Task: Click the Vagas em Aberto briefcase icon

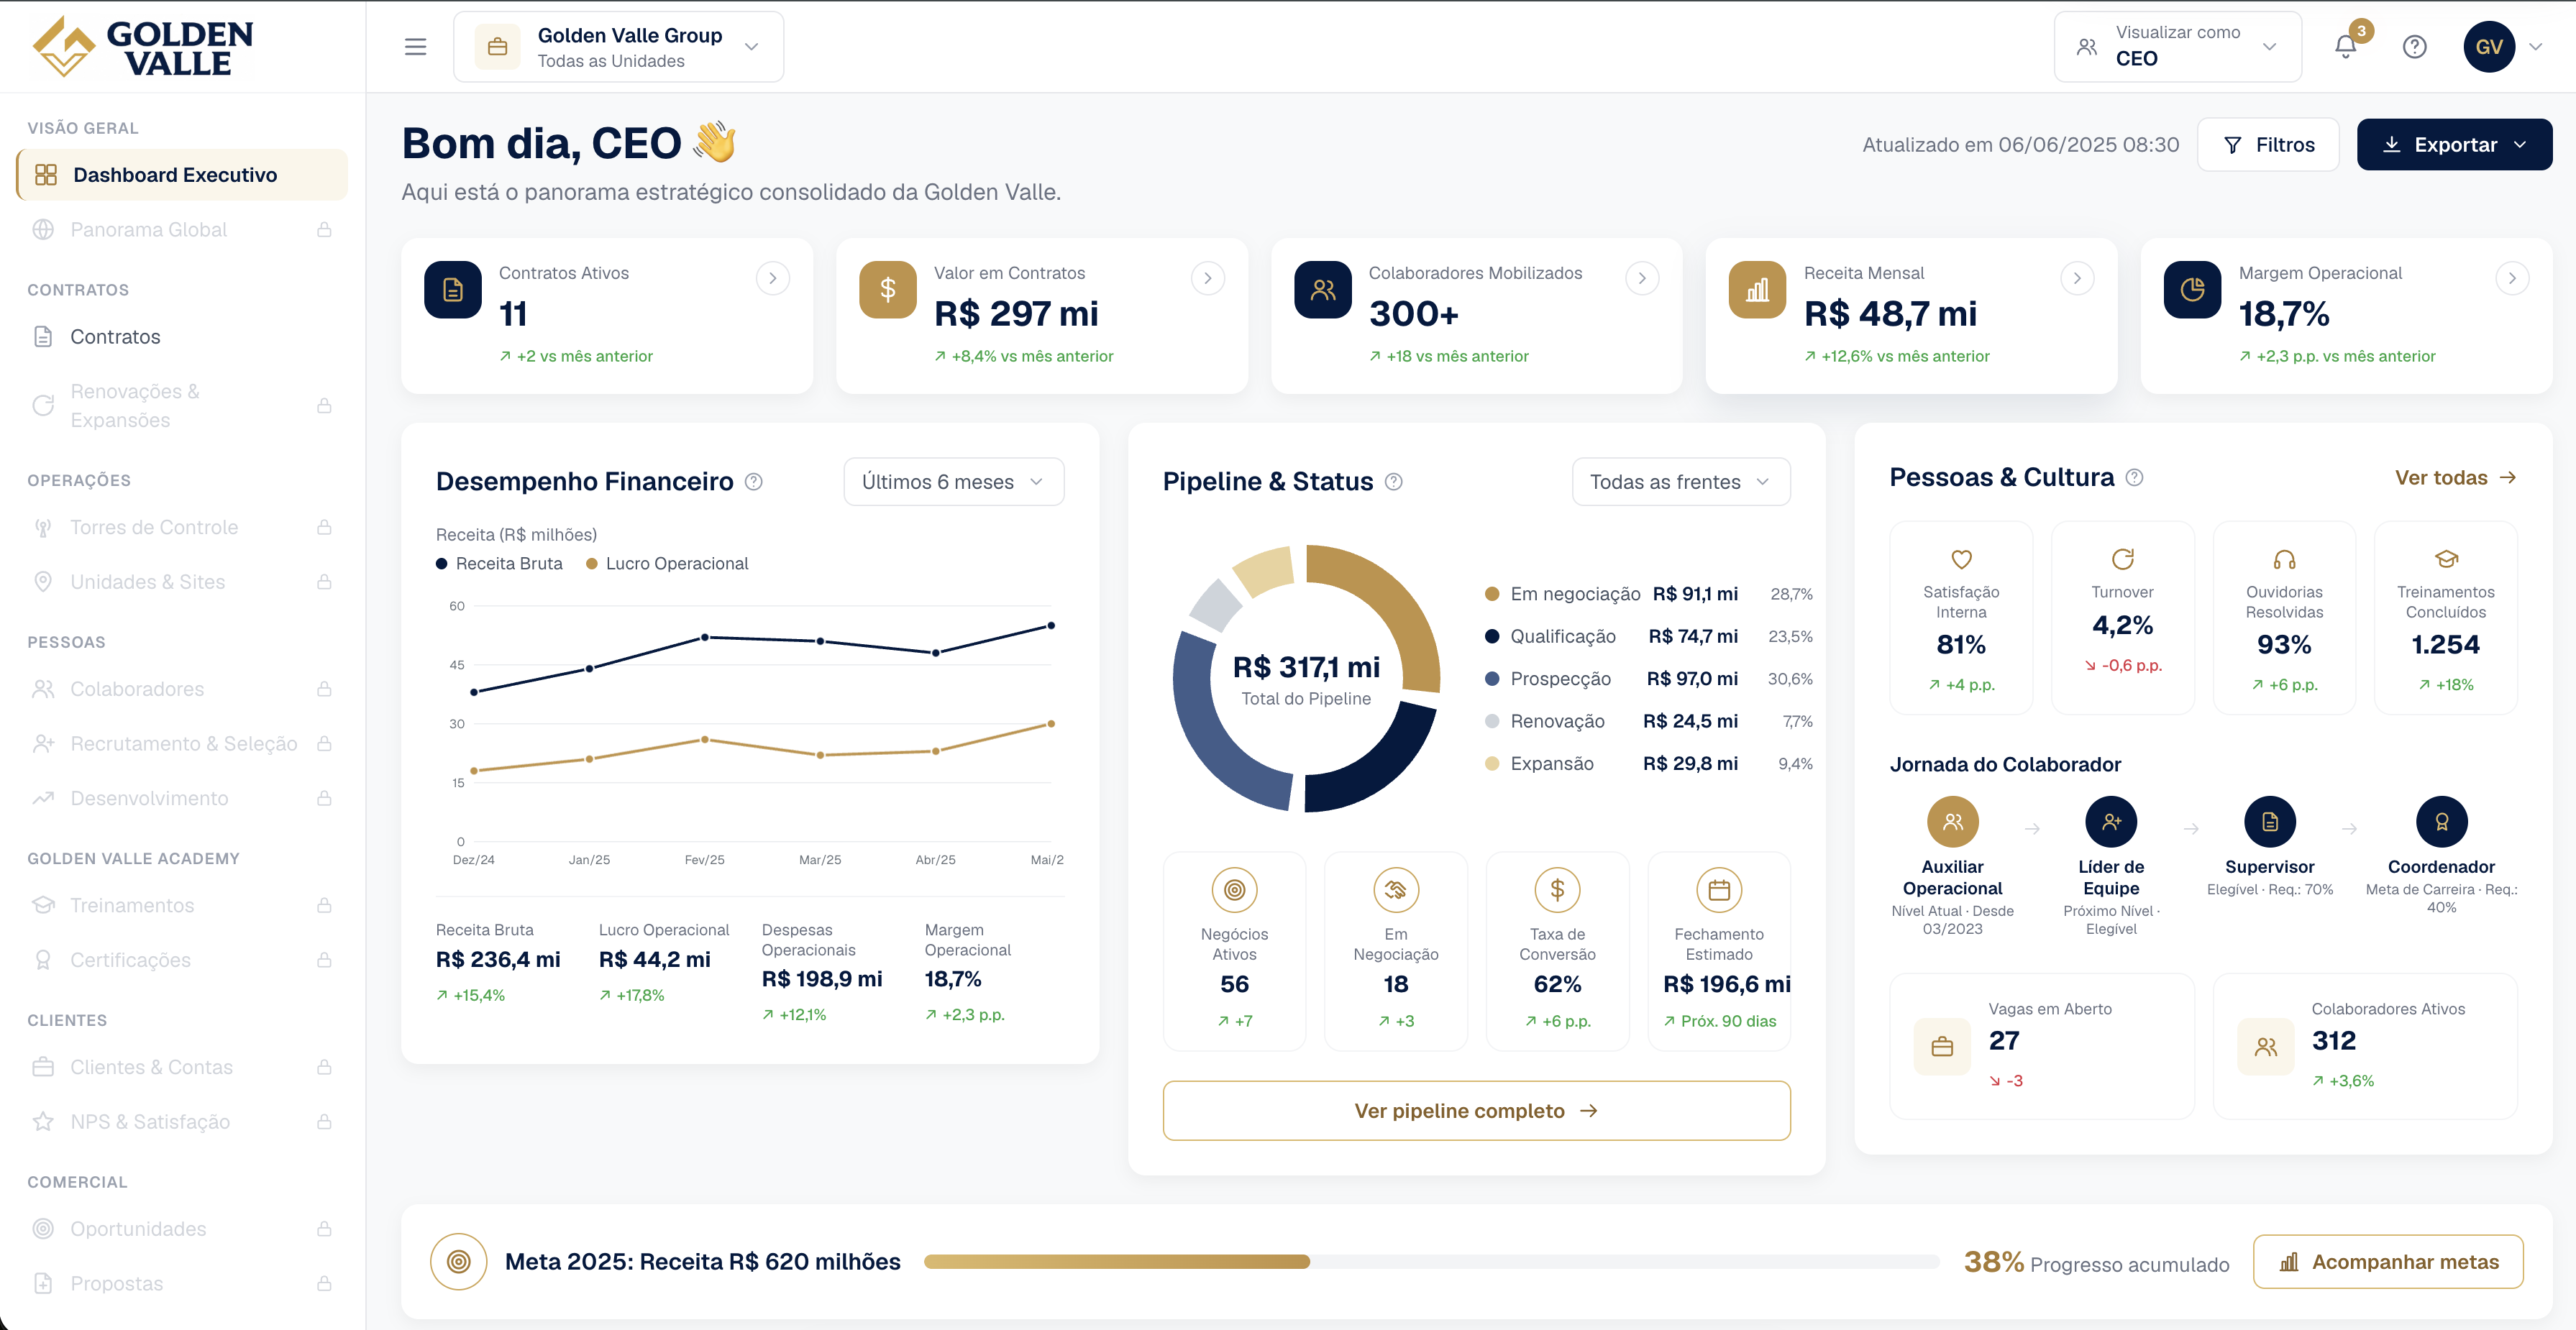Action: 1942,1047
